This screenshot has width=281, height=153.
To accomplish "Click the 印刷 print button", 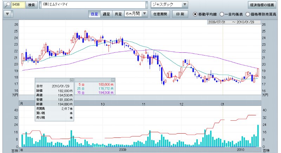I will coord(179,14).
